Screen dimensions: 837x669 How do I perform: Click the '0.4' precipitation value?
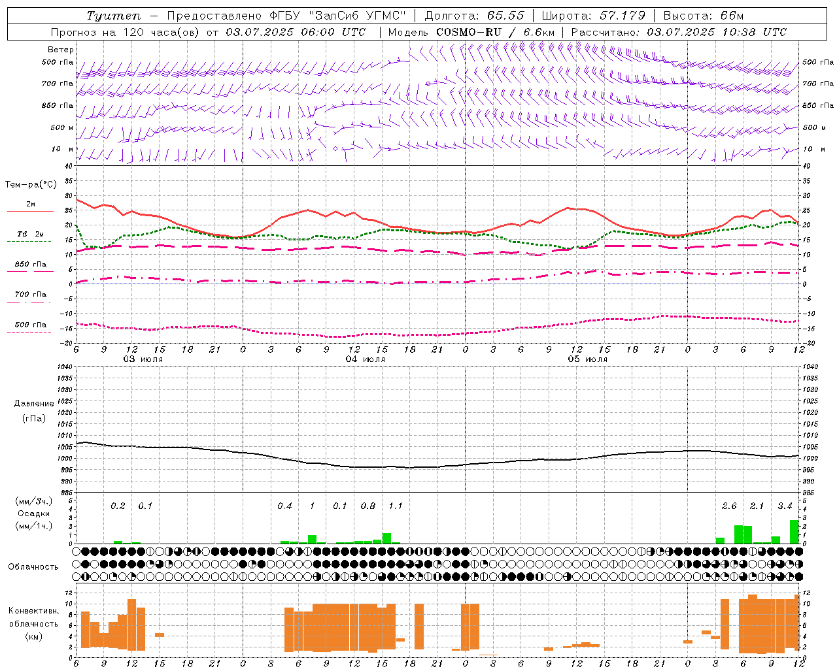click(x=284, y=506)
